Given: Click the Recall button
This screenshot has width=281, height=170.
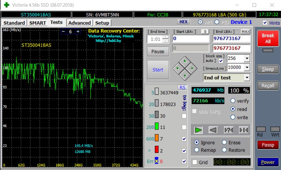Looking at the screenshot, I should [268, 86].
